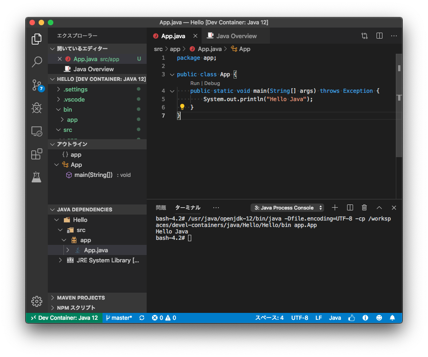Image resolution: width=428 pixels, height=357 pixels.
Task: Click the lightbulb quick fix icon
Action: [182, 107]
